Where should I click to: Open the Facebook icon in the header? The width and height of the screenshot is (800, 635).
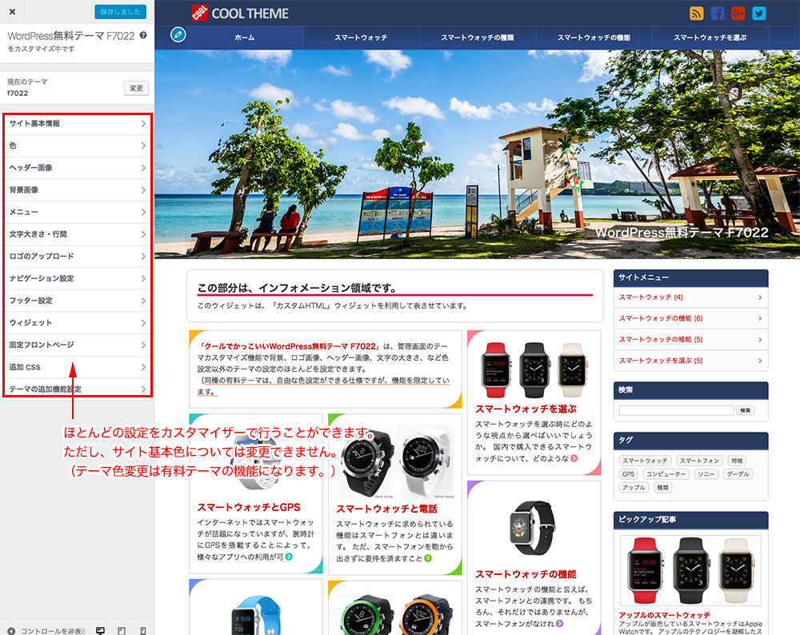pyautogui.click(x=718, y=14)
